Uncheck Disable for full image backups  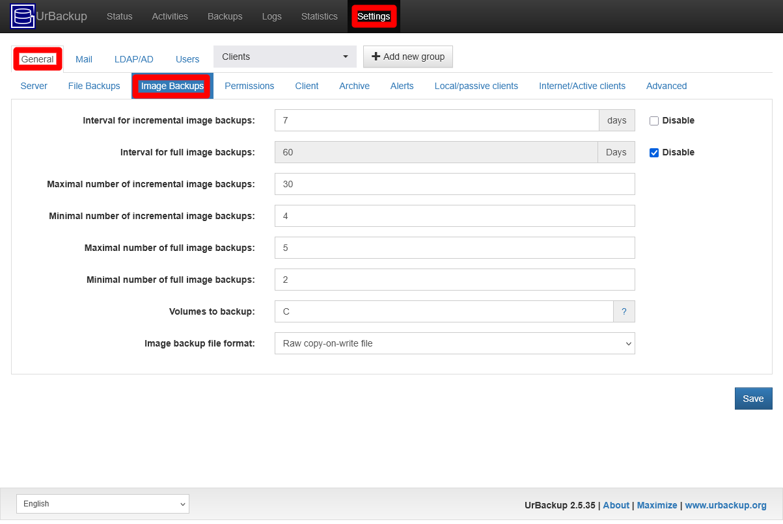[653, 152]
